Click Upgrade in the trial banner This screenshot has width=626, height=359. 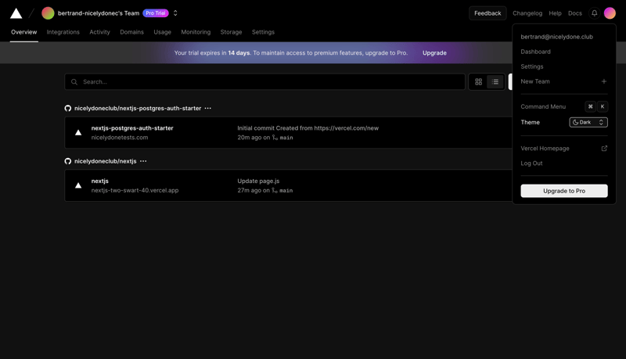point(434,52)
